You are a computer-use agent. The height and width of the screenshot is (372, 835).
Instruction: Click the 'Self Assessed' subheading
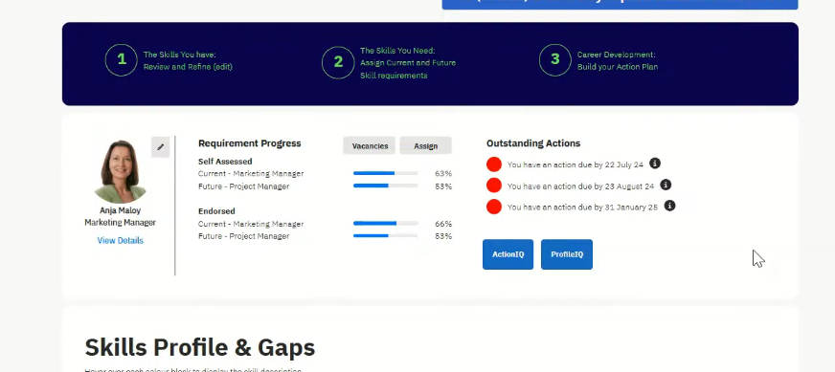pyautogui.click(x=225, y=162)
